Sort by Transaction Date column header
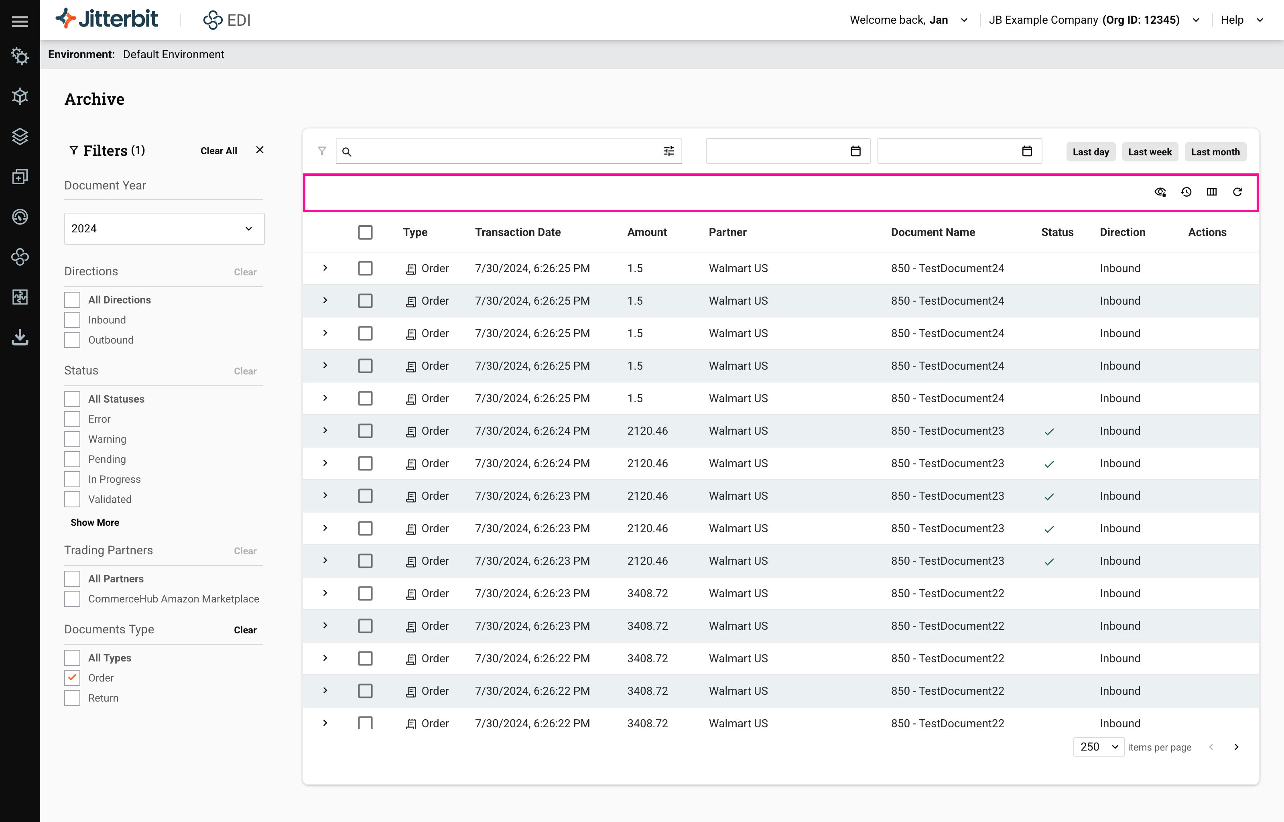This screenshot has width=1284, height=822. point(518,232)
